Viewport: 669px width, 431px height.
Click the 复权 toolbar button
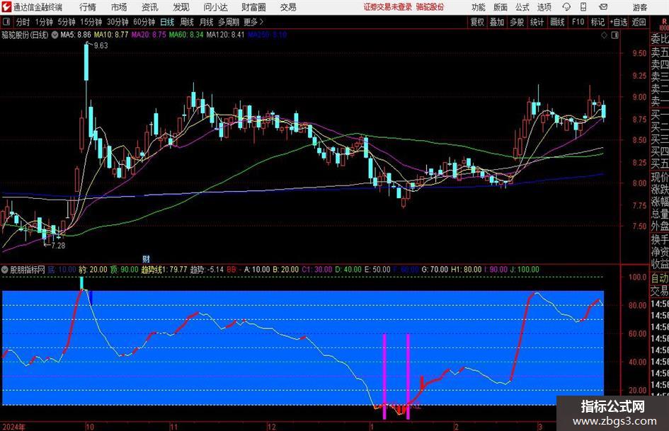coord(477,22)
